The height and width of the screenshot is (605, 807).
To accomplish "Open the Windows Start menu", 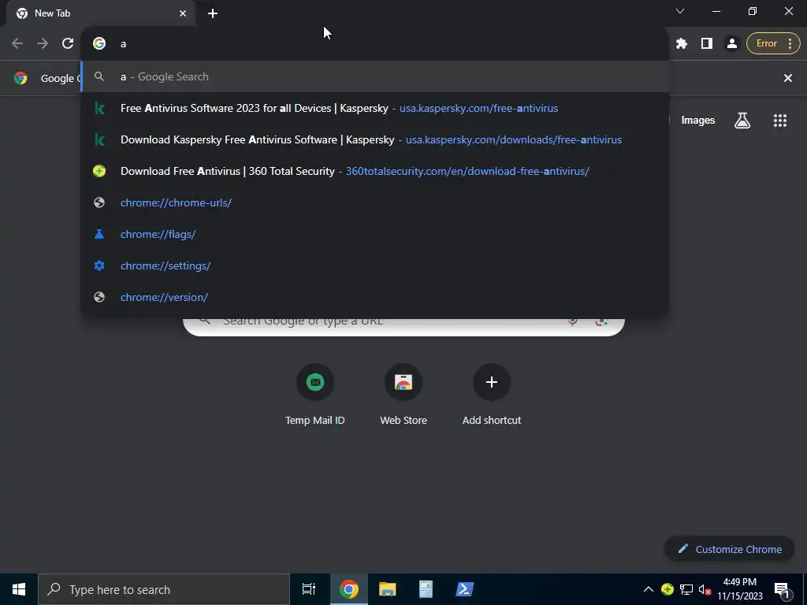I will tap(19, 589).
